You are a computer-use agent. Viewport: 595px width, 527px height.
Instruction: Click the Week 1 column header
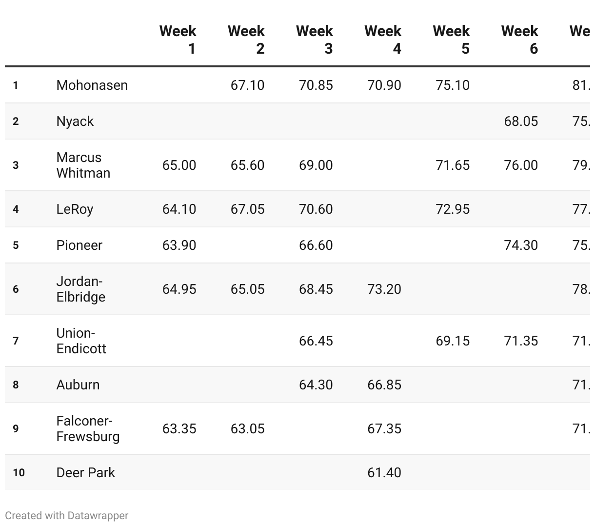(x=178, y=40)
